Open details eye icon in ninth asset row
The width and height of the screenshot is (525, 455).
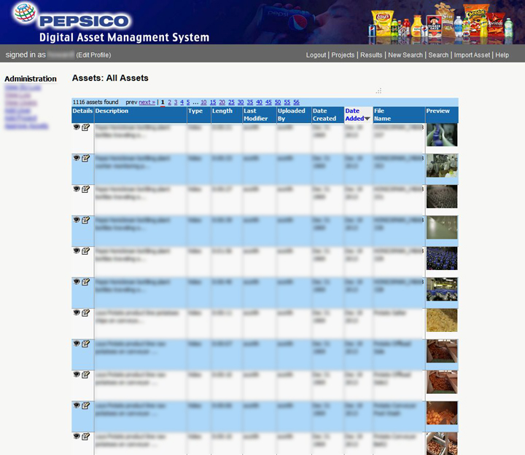coord(77,374)
